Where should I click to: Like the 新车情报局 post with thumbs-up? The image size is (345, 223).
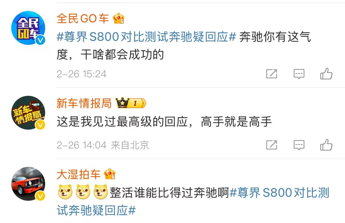(326, 145)
